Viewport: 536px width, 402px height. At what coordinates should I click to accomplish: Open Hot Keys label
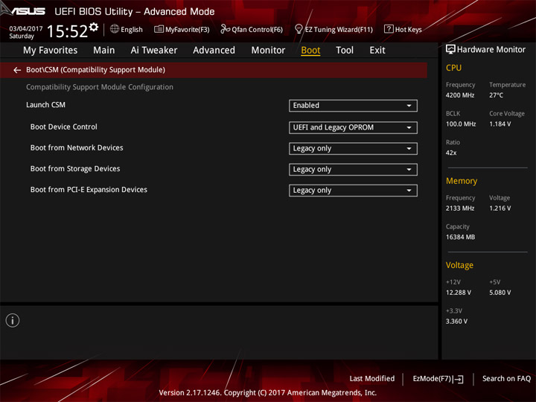pyautogui.click(x=409, y=30)
